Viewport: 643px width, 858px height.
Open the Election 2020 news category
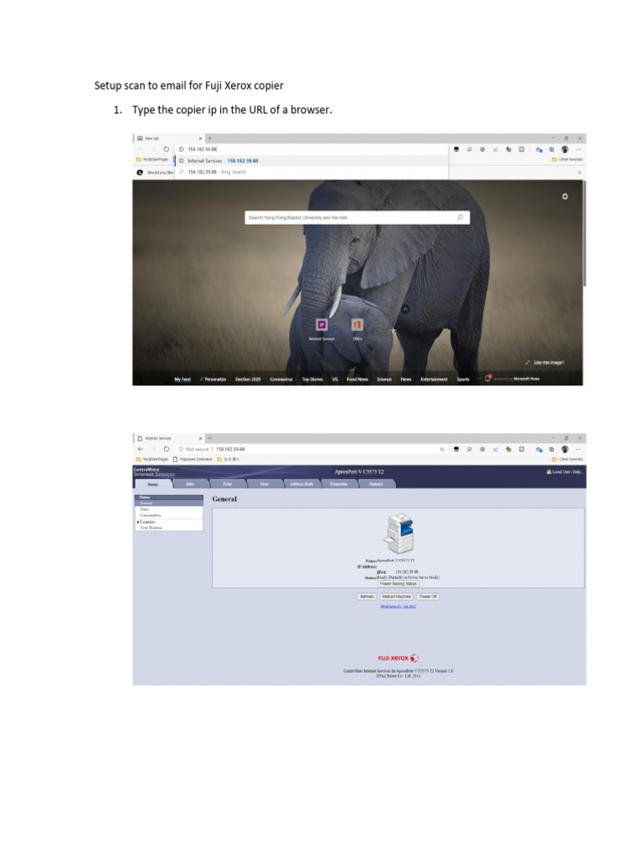[248, 380]
